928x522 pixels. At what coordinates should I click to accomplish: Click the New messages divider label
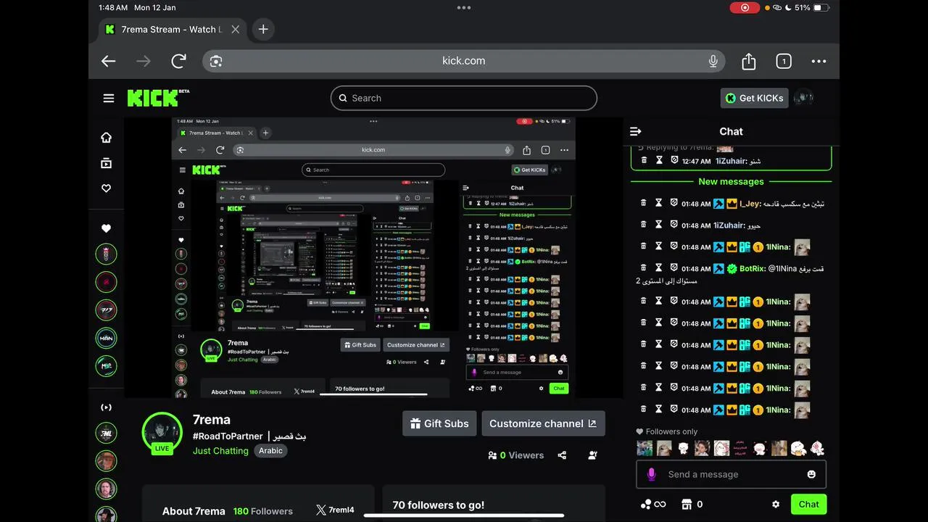[x=731, y=181]
